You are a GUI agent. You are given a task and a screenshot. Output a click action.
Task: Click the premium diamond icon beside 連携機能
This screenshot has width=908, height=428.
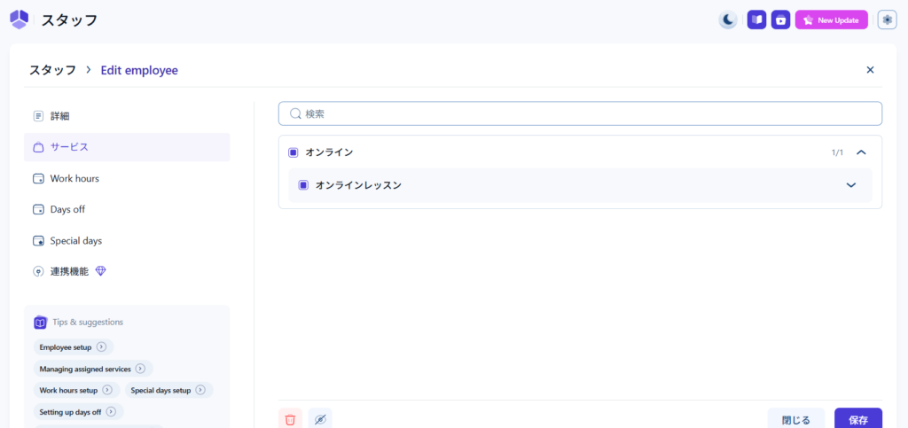(x=101, y=271)
